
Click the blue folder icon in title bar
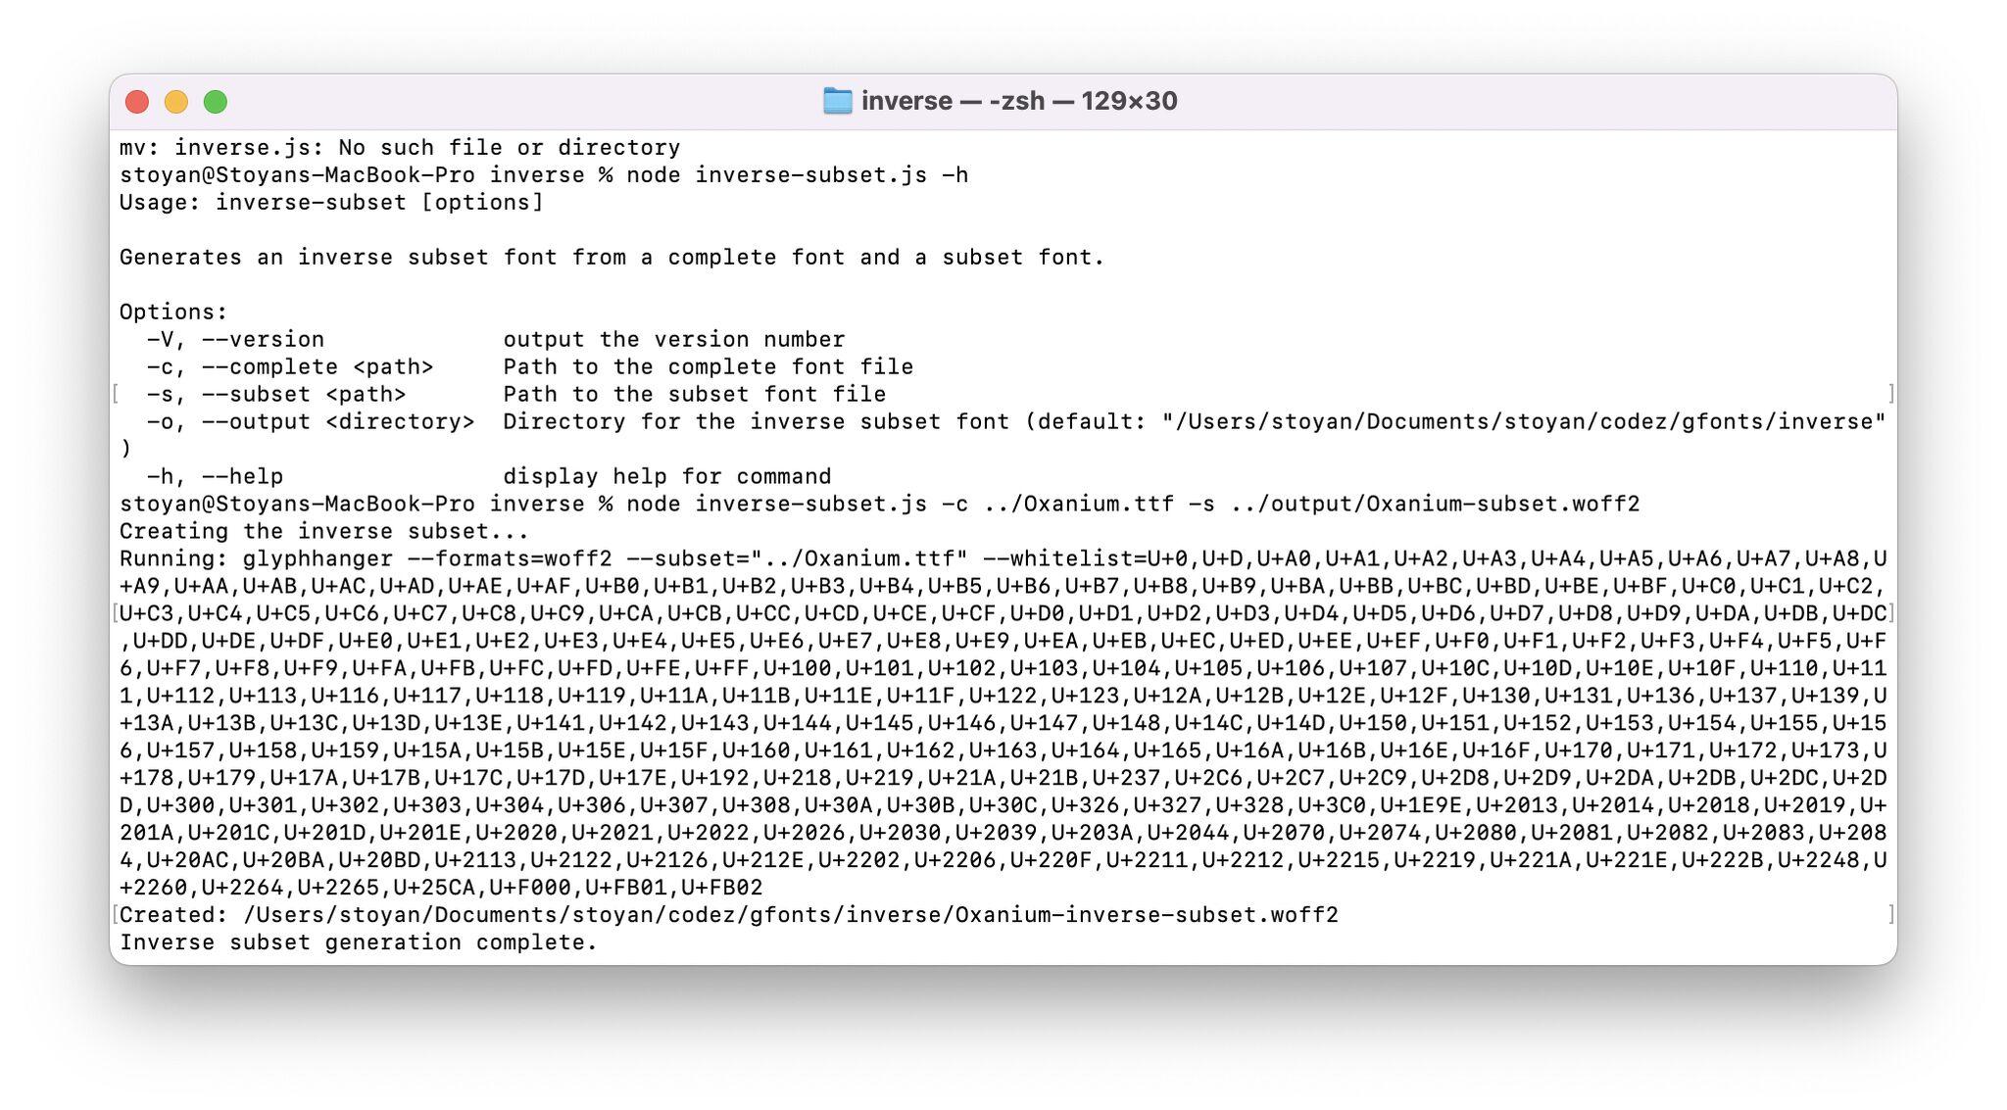point(837,101)
